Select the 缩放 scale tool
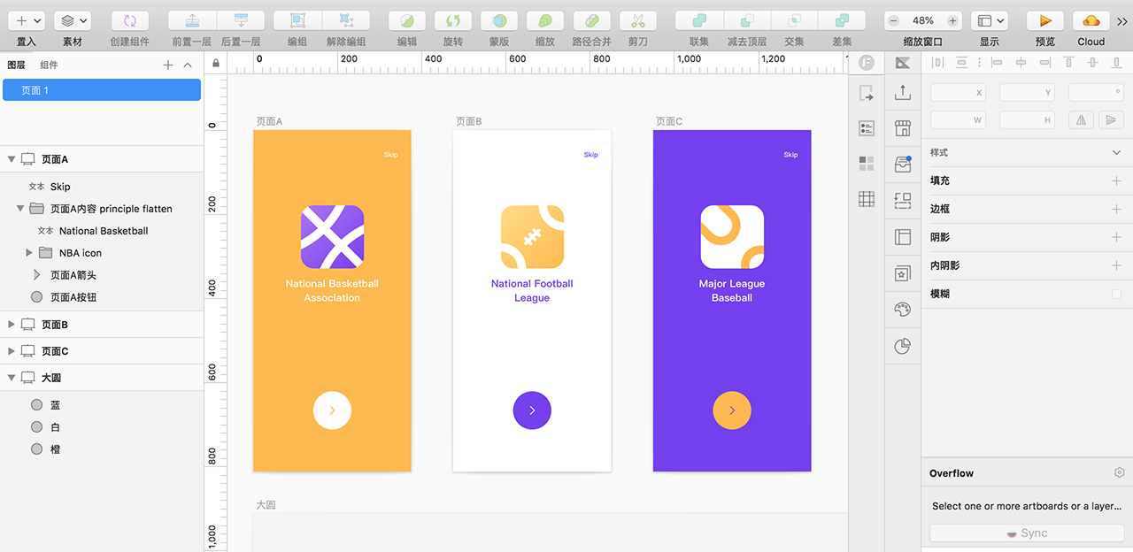This screenshot has width=1133, height=552. click(545, 20)
